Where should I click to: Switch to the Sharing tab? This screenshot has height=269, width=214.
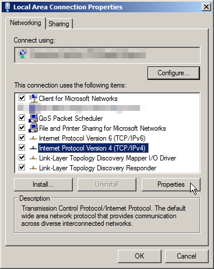59,24
